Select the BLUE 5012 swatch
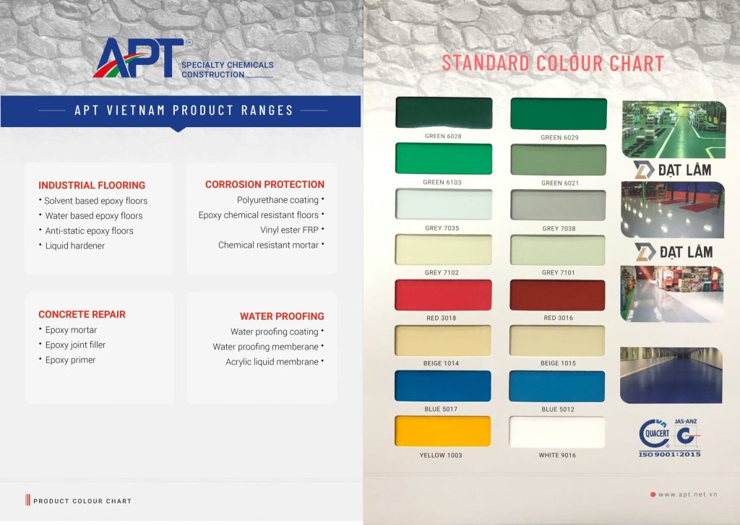 pos(558,386)
